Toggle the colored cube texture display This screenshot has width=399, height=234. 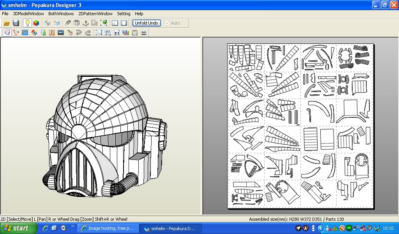click(x=36, y=23)
